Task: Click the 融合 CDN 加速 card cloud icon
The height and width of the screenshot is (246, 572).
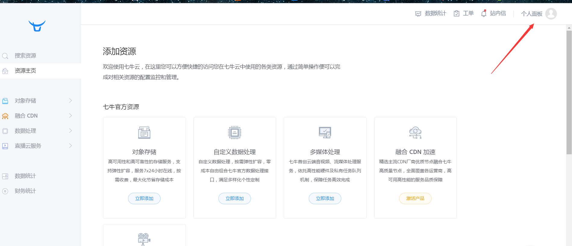Action: pyautogui.click(x=415, y=133)
